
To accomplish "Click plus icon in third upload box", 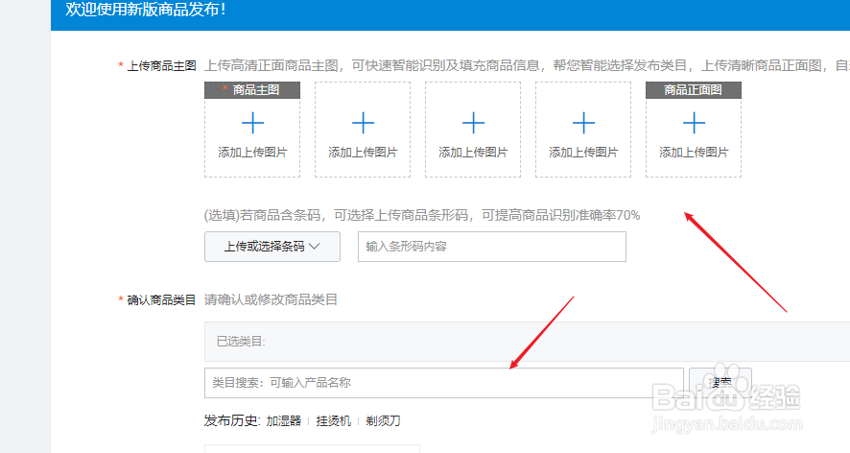I will pos(473,123).
